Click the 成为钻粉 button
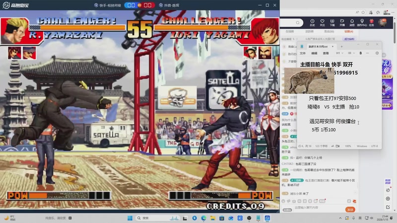Image resolution: width=397 pixels, height=223 pixels. coord(349,39)
